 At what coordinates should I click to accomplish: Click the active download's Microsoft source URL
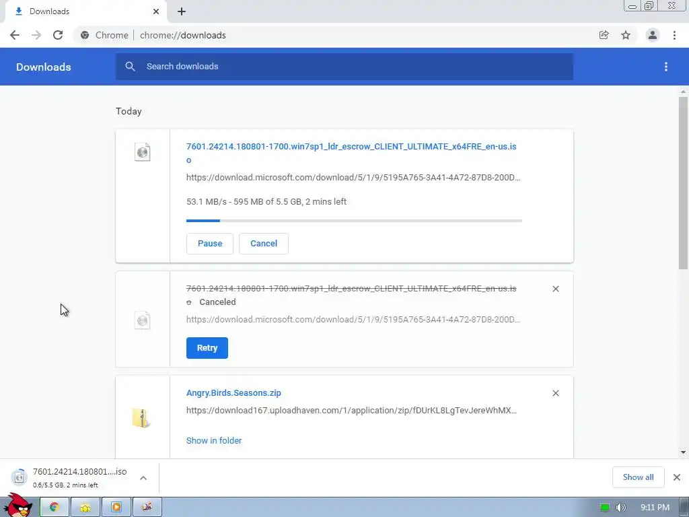click(353, 178)
